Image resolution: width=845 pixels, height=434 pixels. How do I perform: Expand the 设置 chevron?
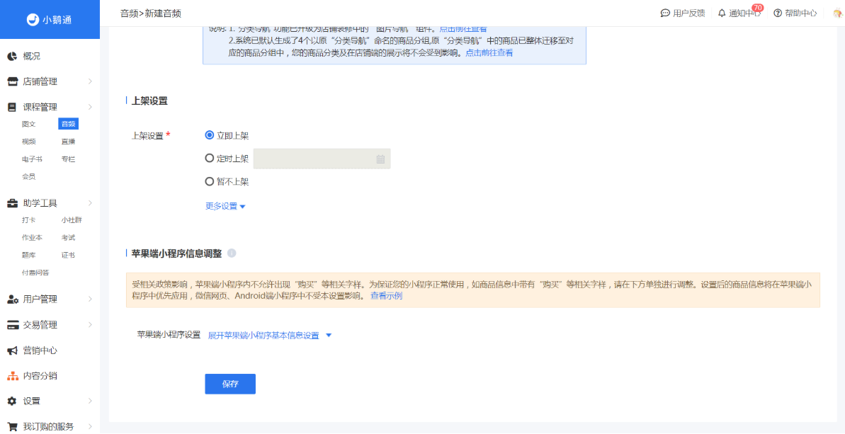pyautogui.click(x=90, y=401)
